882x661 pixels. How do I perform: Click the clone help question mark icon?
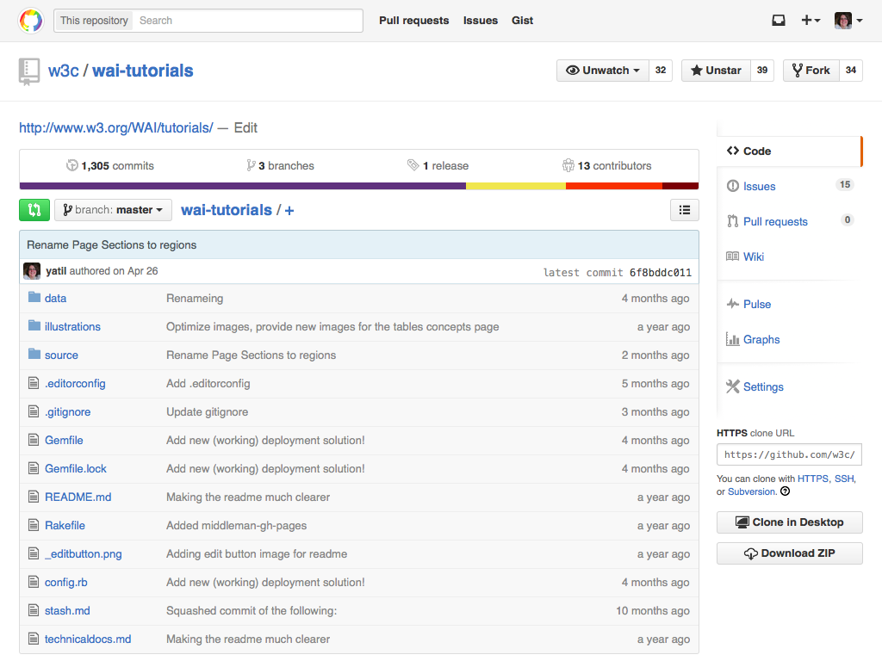[786, 491]
